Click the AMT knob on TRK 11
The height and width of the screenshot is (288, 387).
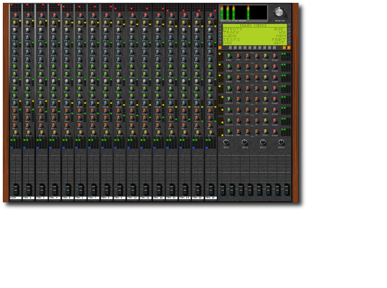144,110
